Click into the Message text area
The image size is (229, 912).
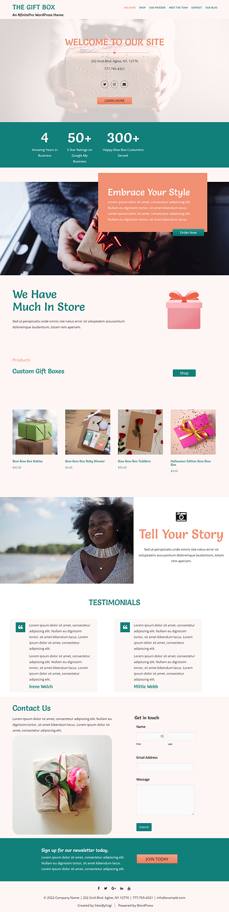point(165,800)
